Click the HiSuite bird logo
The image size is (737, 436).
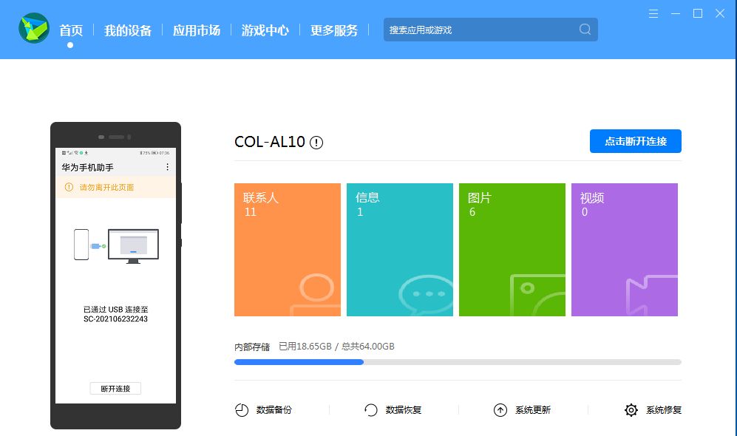click(x=34, y=28)
